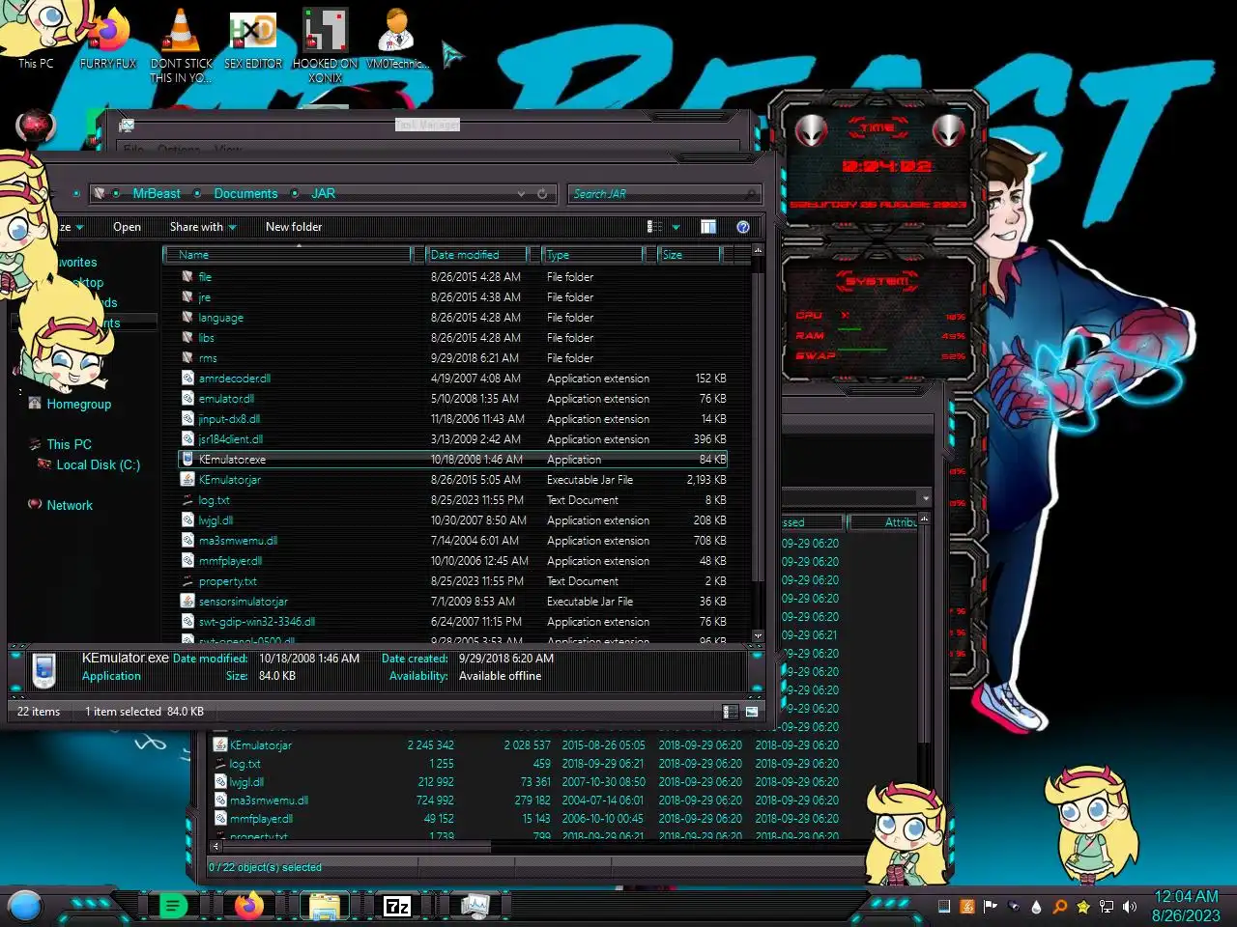Toggle the preview pane icon in Explorer

tap(708, 227)
